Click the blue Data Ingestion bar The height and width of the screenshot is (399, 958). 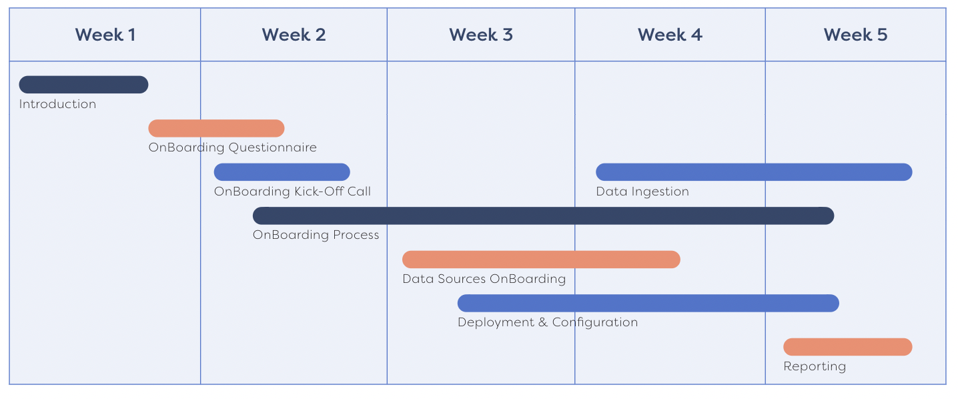[x=754, y=172]
